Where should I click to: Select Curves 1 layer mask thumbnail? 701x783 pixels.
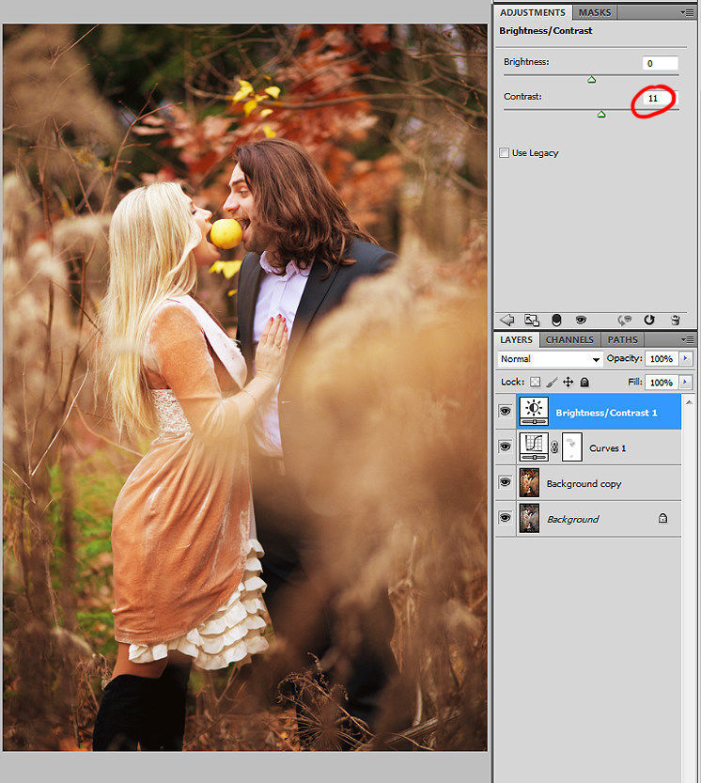coord(572,446)
